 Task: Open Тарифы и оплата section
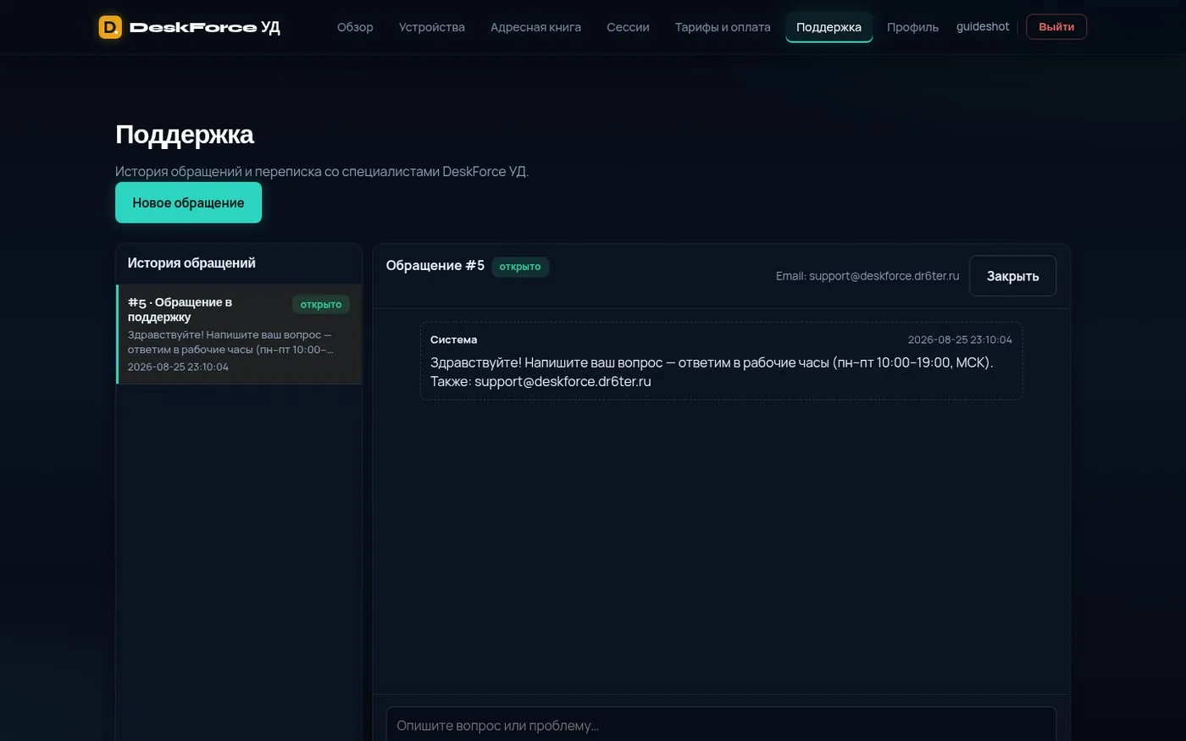(723, 27)
